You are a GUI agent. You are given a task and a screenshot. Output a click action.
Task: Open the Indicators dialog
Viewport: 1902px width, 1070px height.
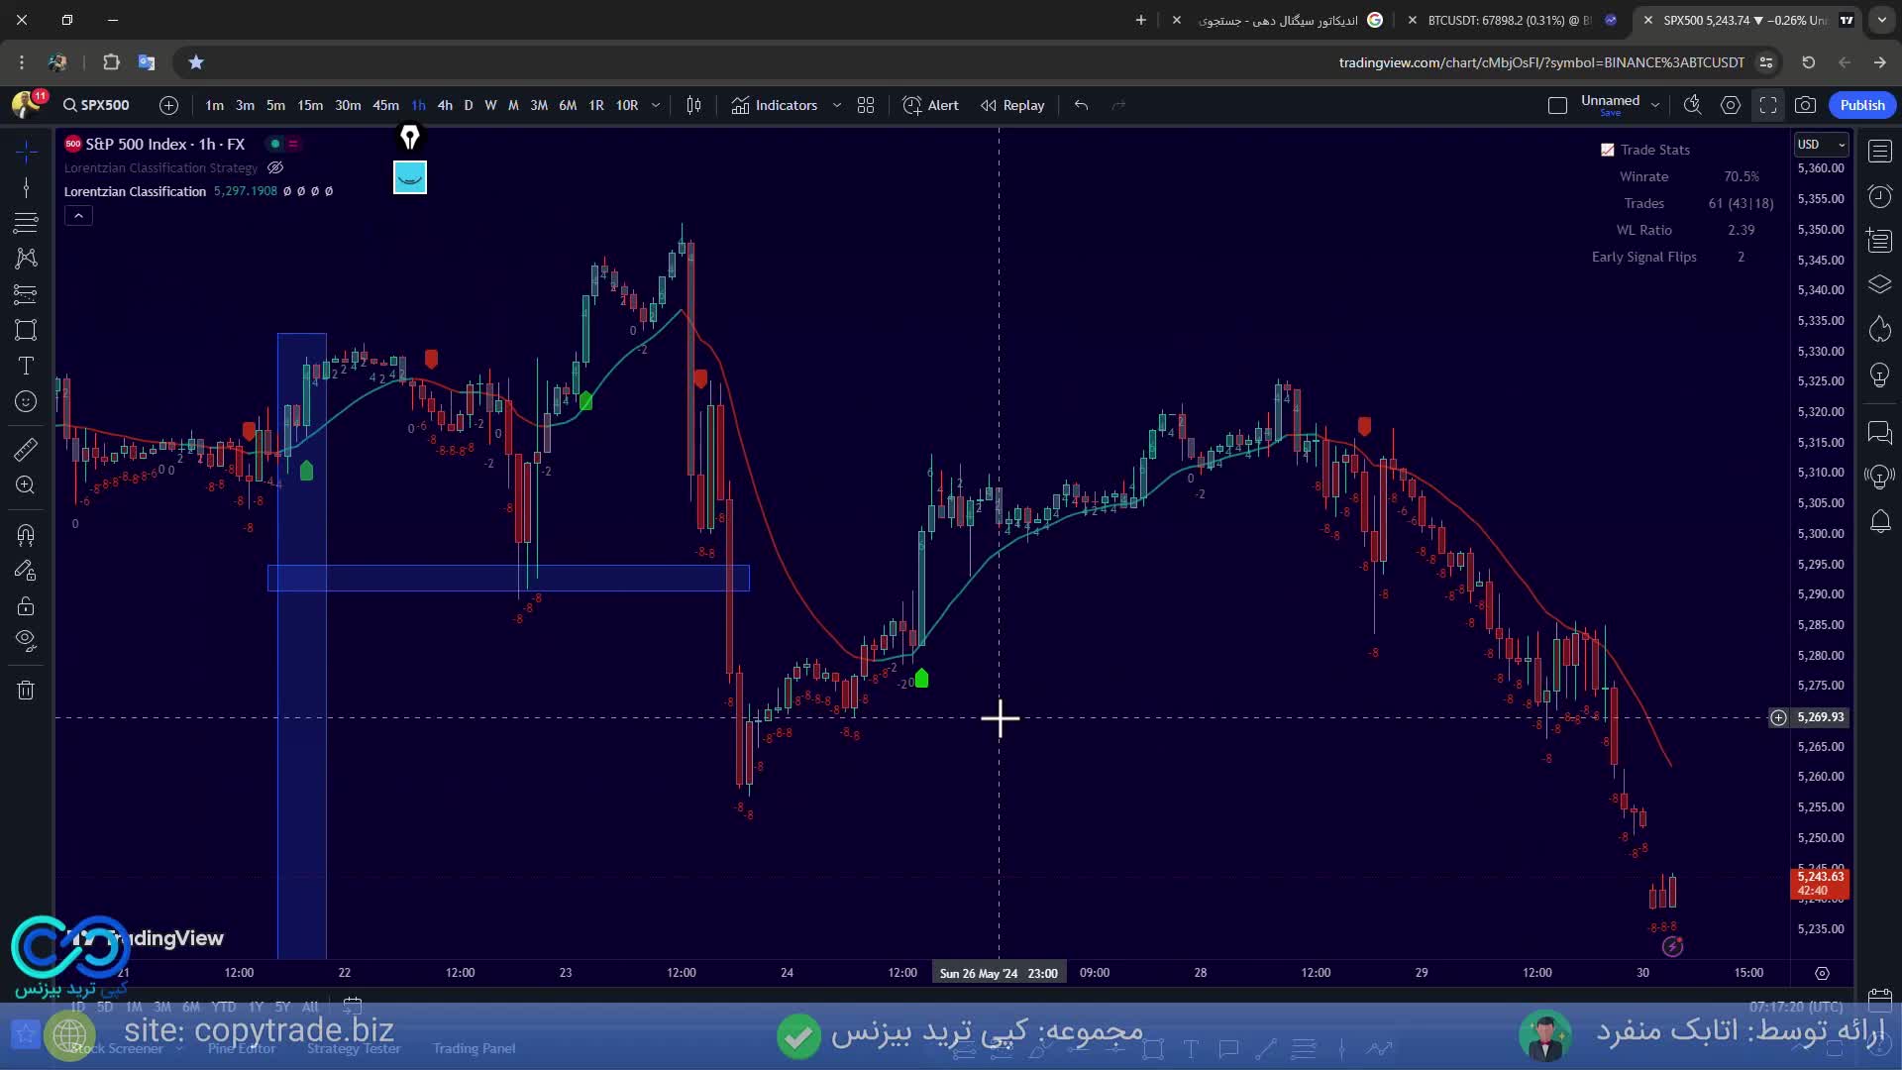click(776, 105)
